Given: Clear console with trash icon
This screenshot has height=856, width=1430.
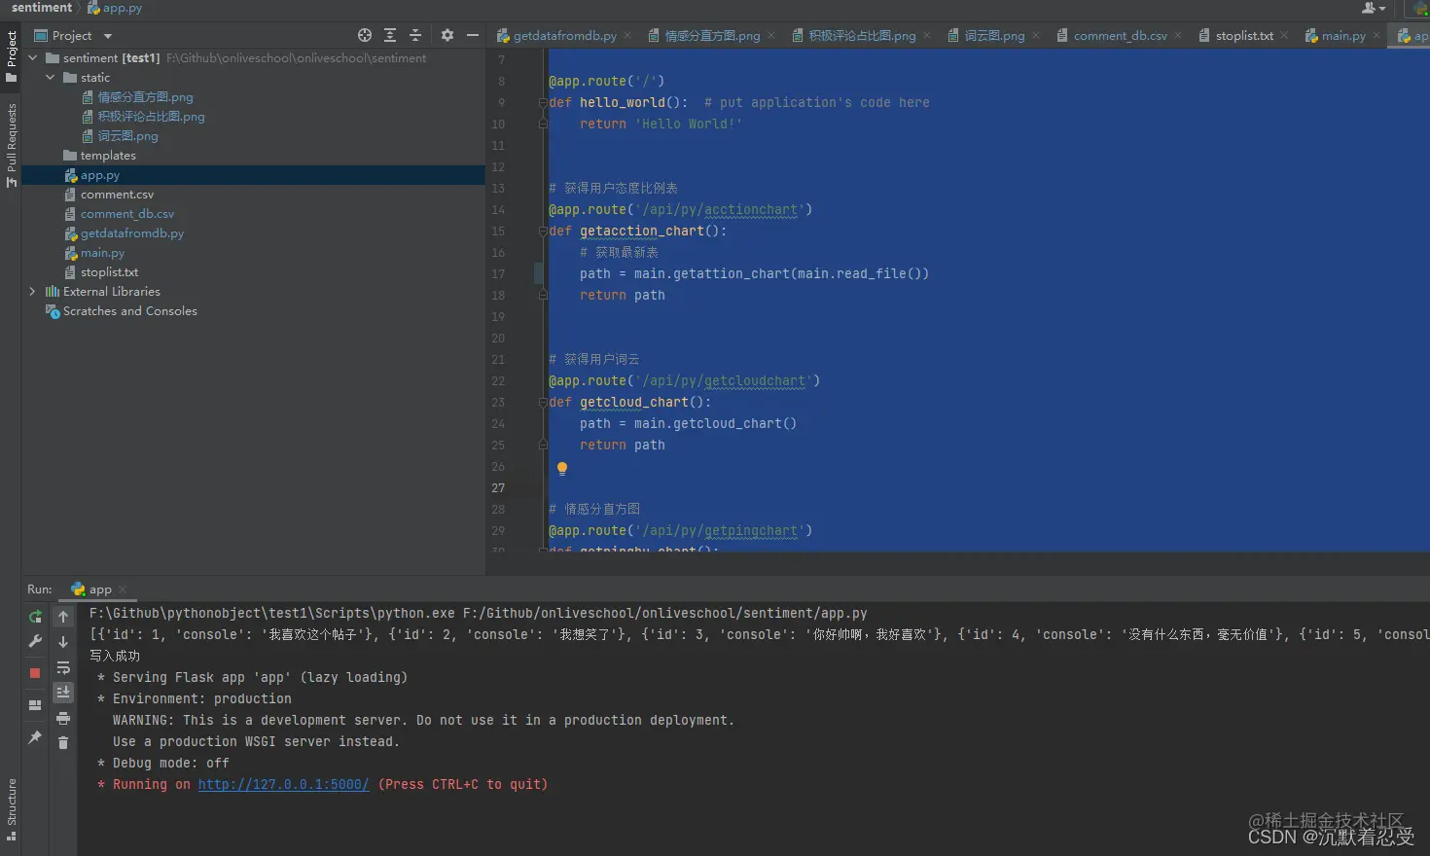Looking at the screenshot, I should [x=63, y=743].
